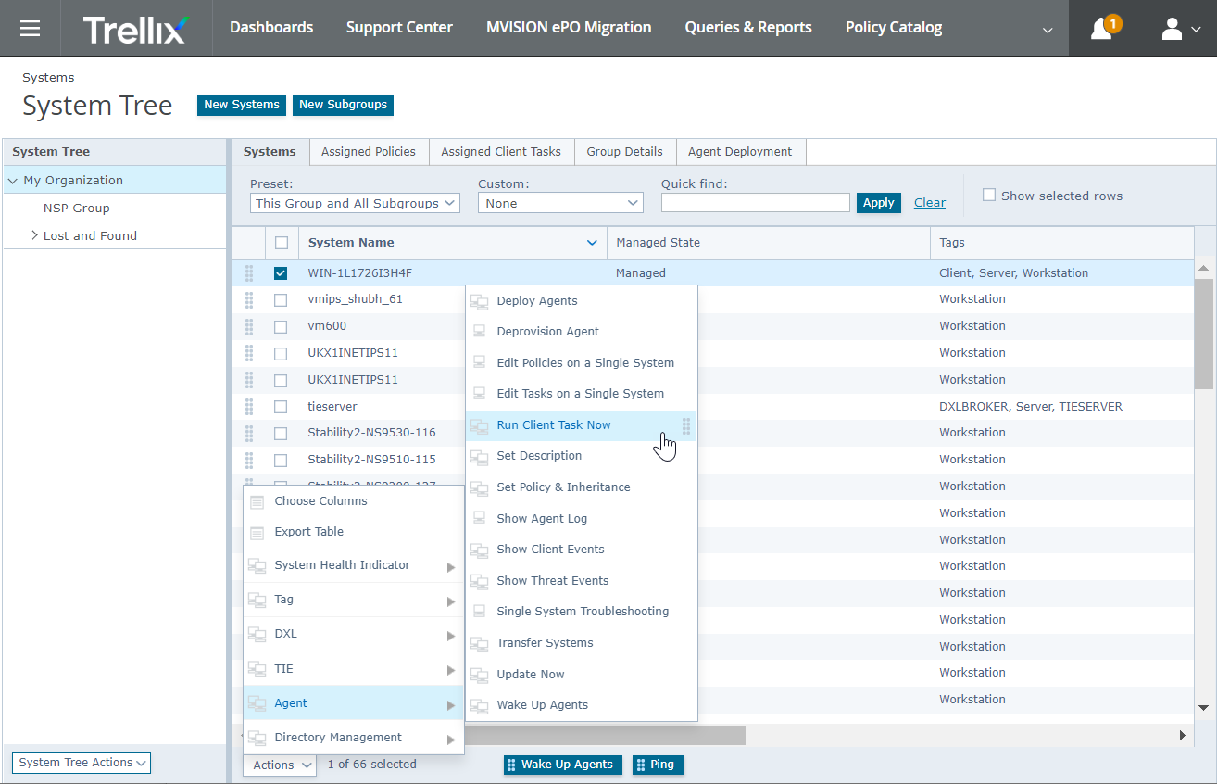1217x784 pixels.
Task: Tick the select-all header checkbox
Action: pos(282,243)
